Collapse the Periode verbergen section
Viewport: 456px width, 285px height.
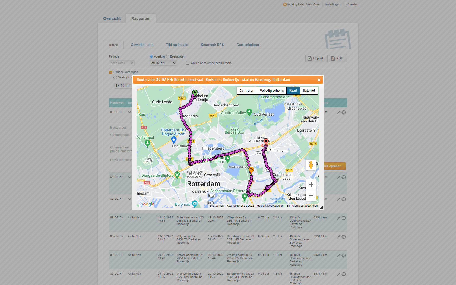click(x=110, y=72)
